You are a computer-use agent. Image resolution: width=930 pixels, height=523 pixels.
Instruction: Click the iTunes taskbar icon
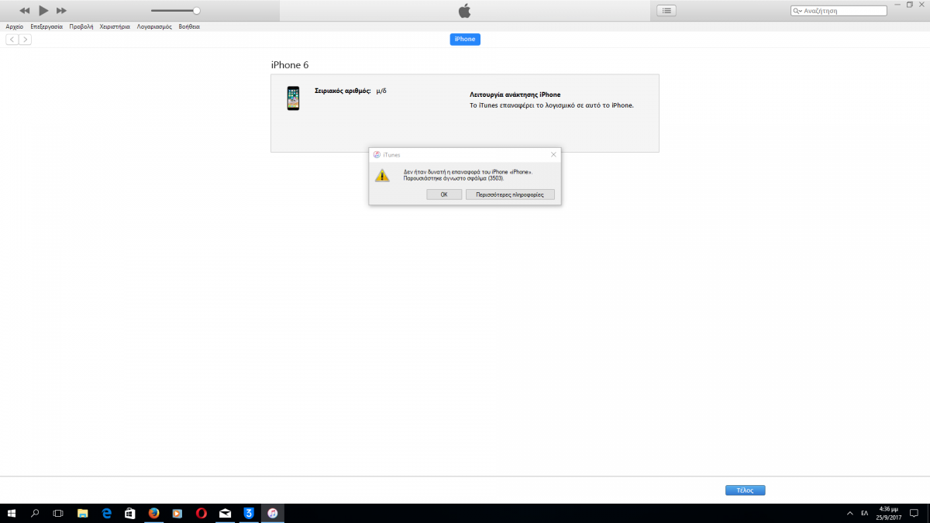tap(273, 513)
